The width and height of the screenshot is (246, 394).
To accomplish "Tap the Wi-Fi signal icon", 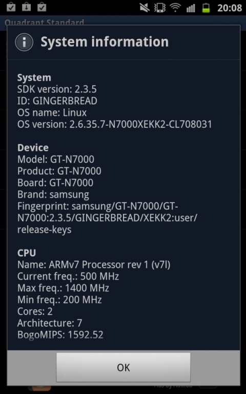I will (x=175, y=8).
